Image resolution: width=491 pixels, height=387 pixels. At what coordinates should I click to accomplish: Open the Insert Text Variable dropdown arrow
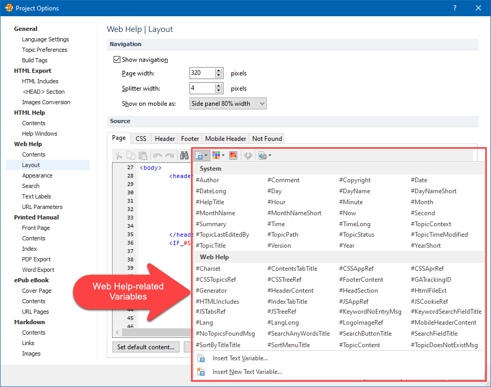point(206,156)
